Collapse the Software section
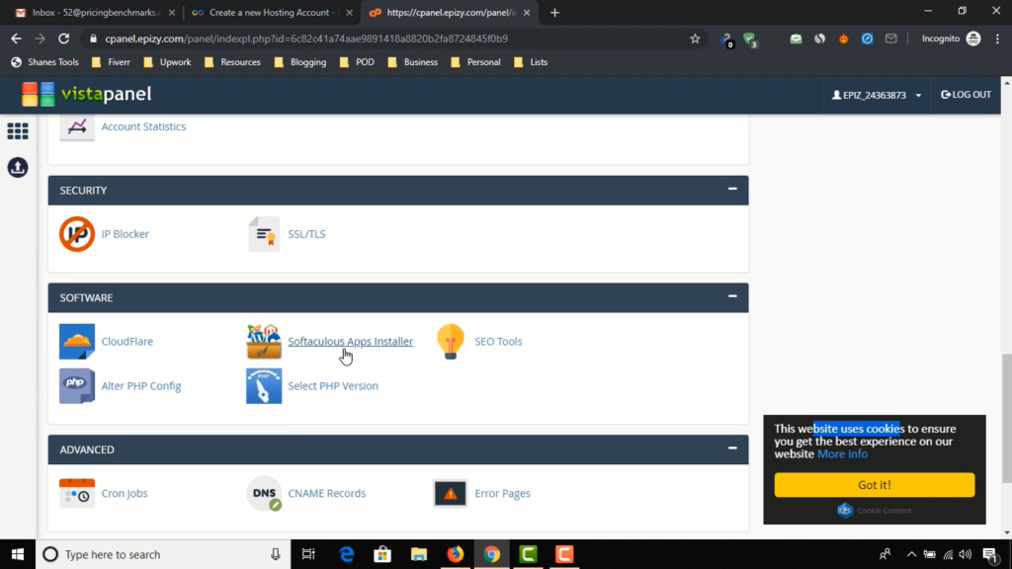 coord(732,296)
